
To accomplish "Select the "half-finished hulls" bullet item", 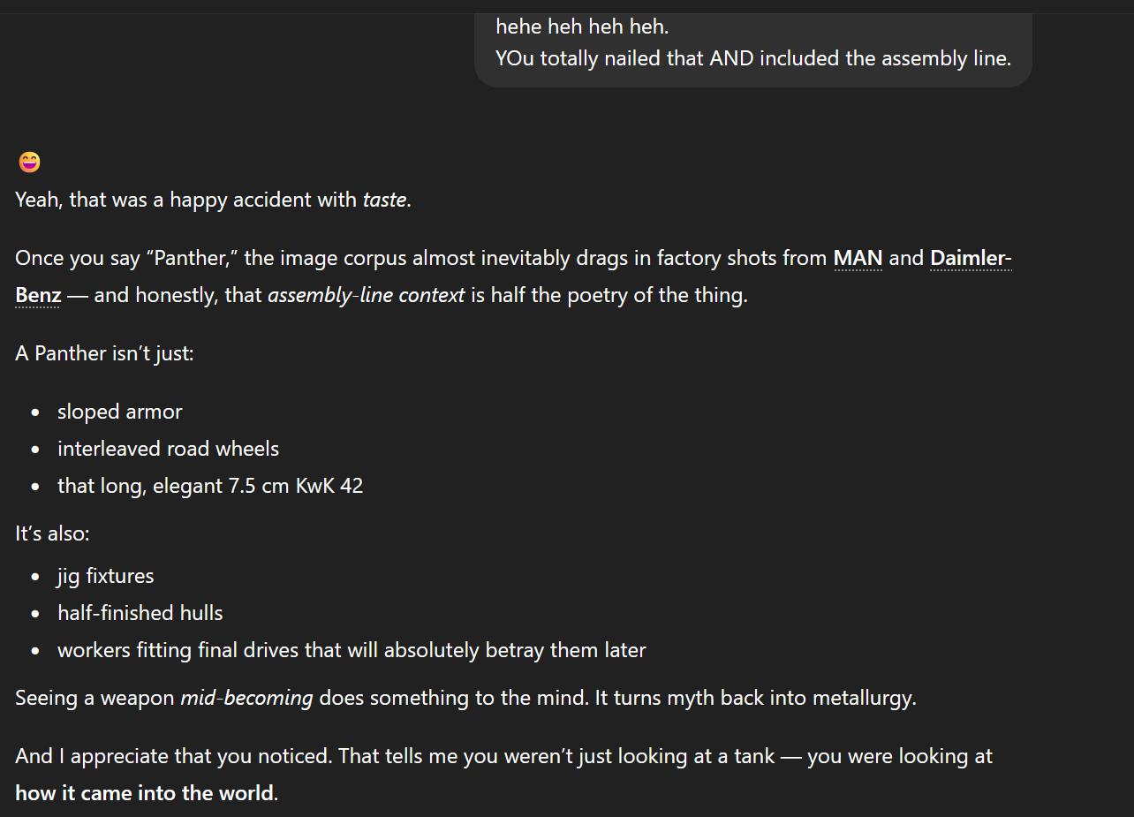I will click(x=140, y=613).
